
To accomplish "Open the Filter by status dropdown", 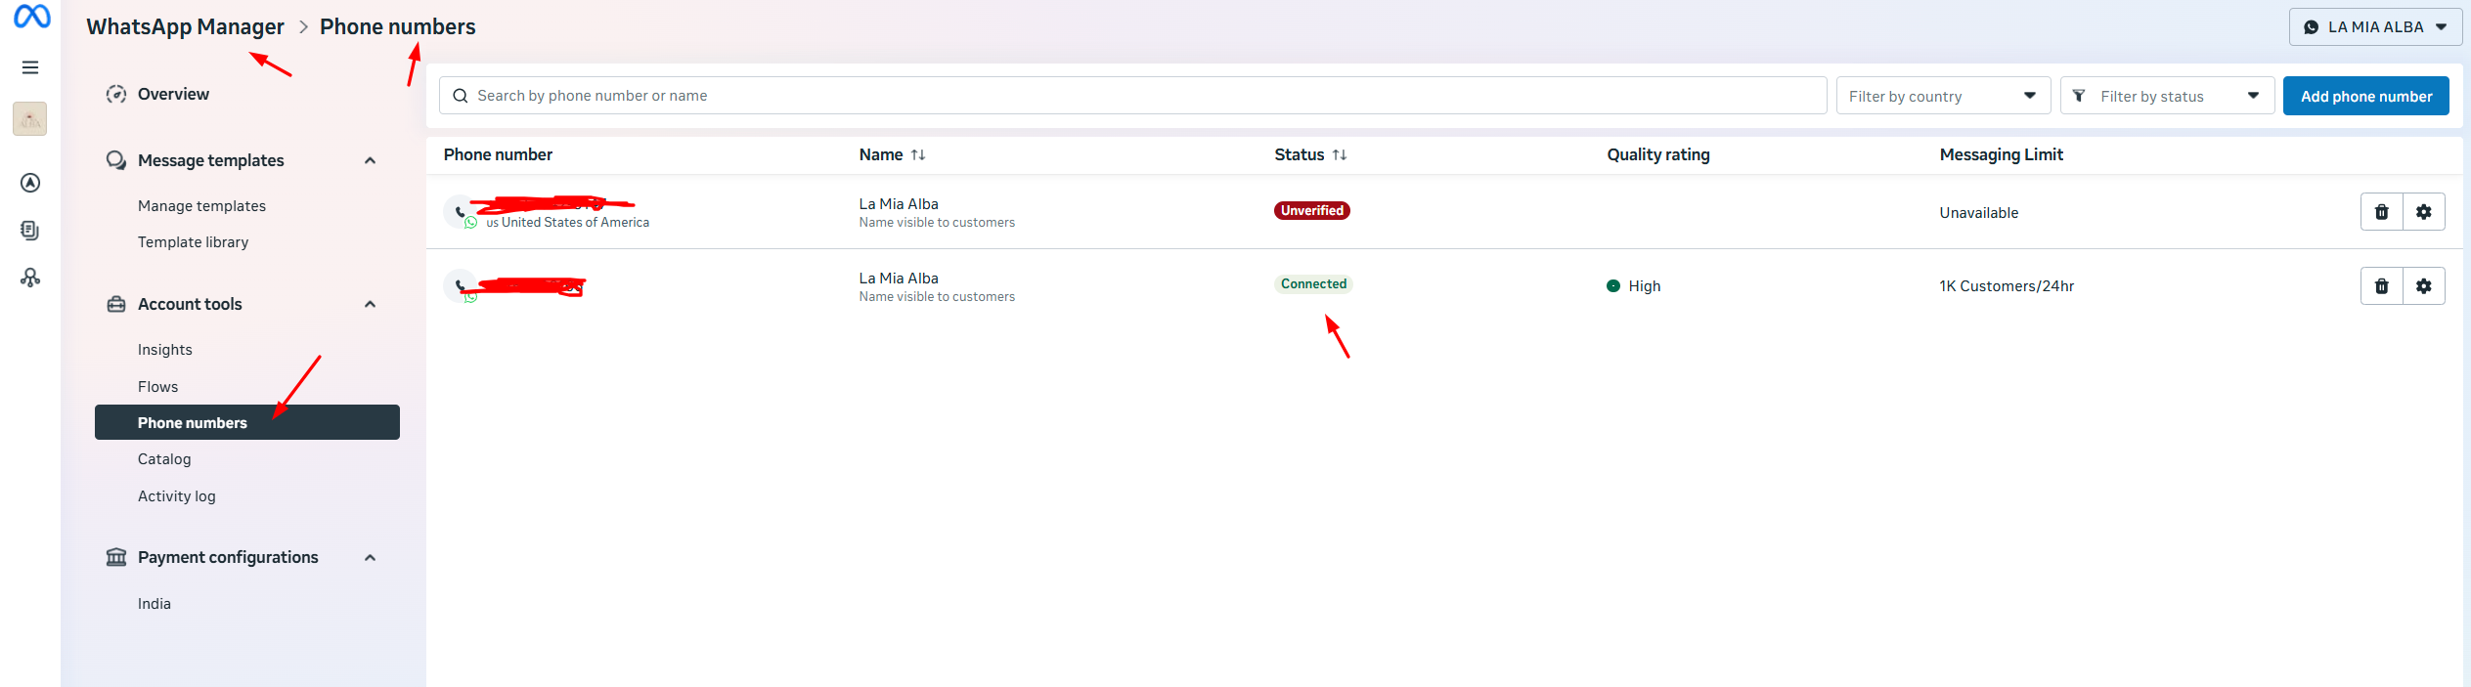I will [x=2167, y=96].
